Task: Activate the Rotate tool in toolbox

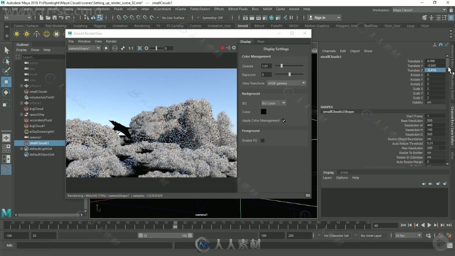Action: pos(6,92)
